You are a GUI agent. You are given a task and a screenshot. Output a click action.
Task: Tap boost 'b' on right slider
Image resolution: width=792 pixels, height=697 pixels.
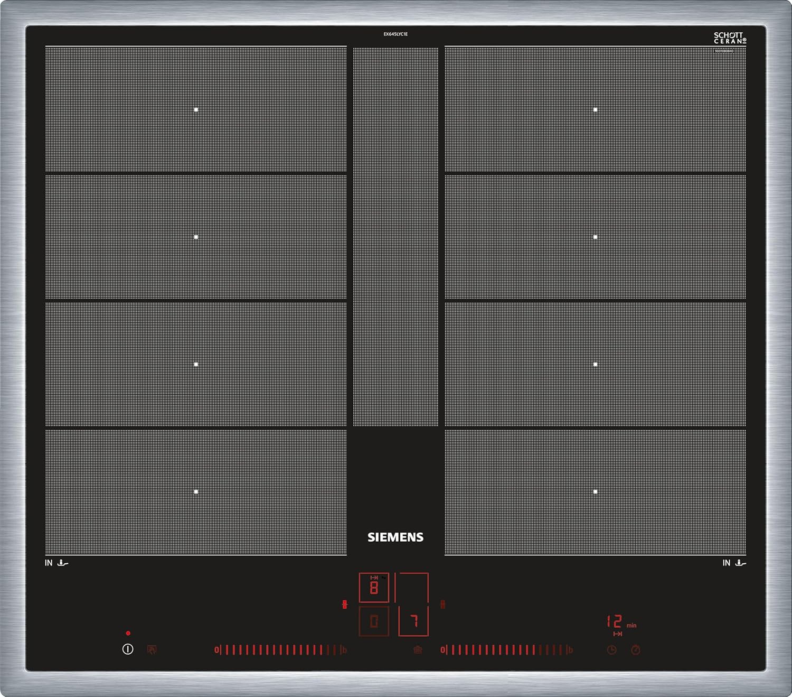[570, 650]
